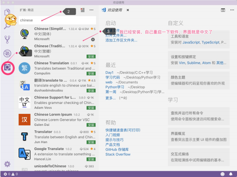
Task: Click the chinese search field
Action: pos(57,20)
